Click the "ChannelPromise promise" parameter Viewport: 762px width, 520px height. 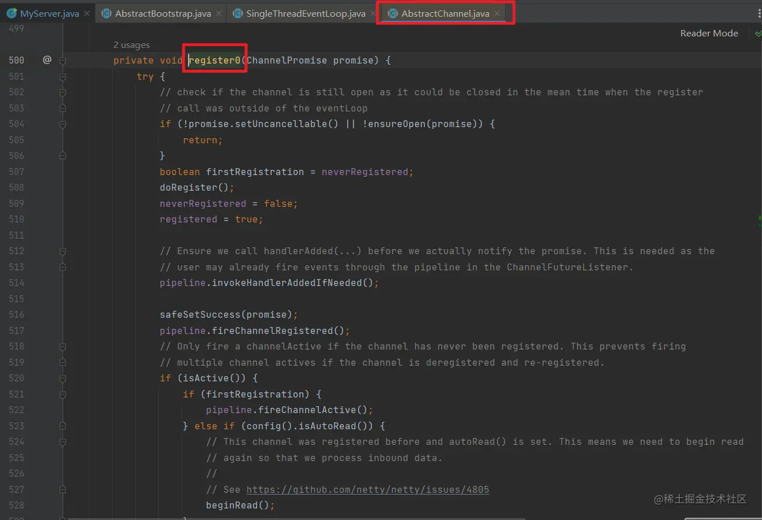point(310,60)
